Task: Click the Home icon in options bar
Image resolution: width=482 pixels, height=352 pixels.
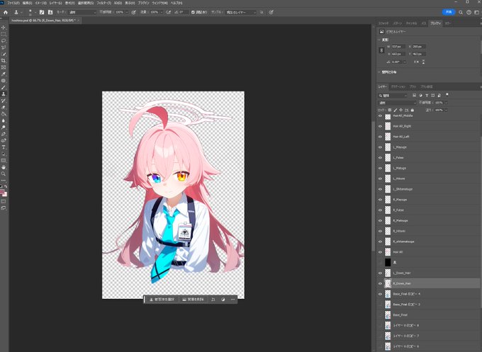Action: point(6,12)
